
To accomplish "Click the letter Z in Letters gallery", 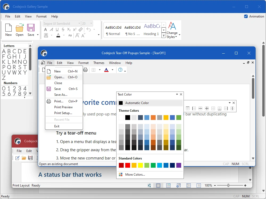I will tap(4, 78).
